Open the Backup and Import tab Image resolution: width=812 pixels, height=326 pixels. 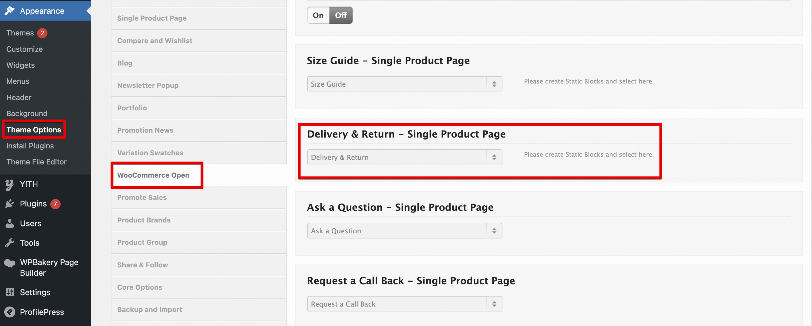tap(199, 310)
